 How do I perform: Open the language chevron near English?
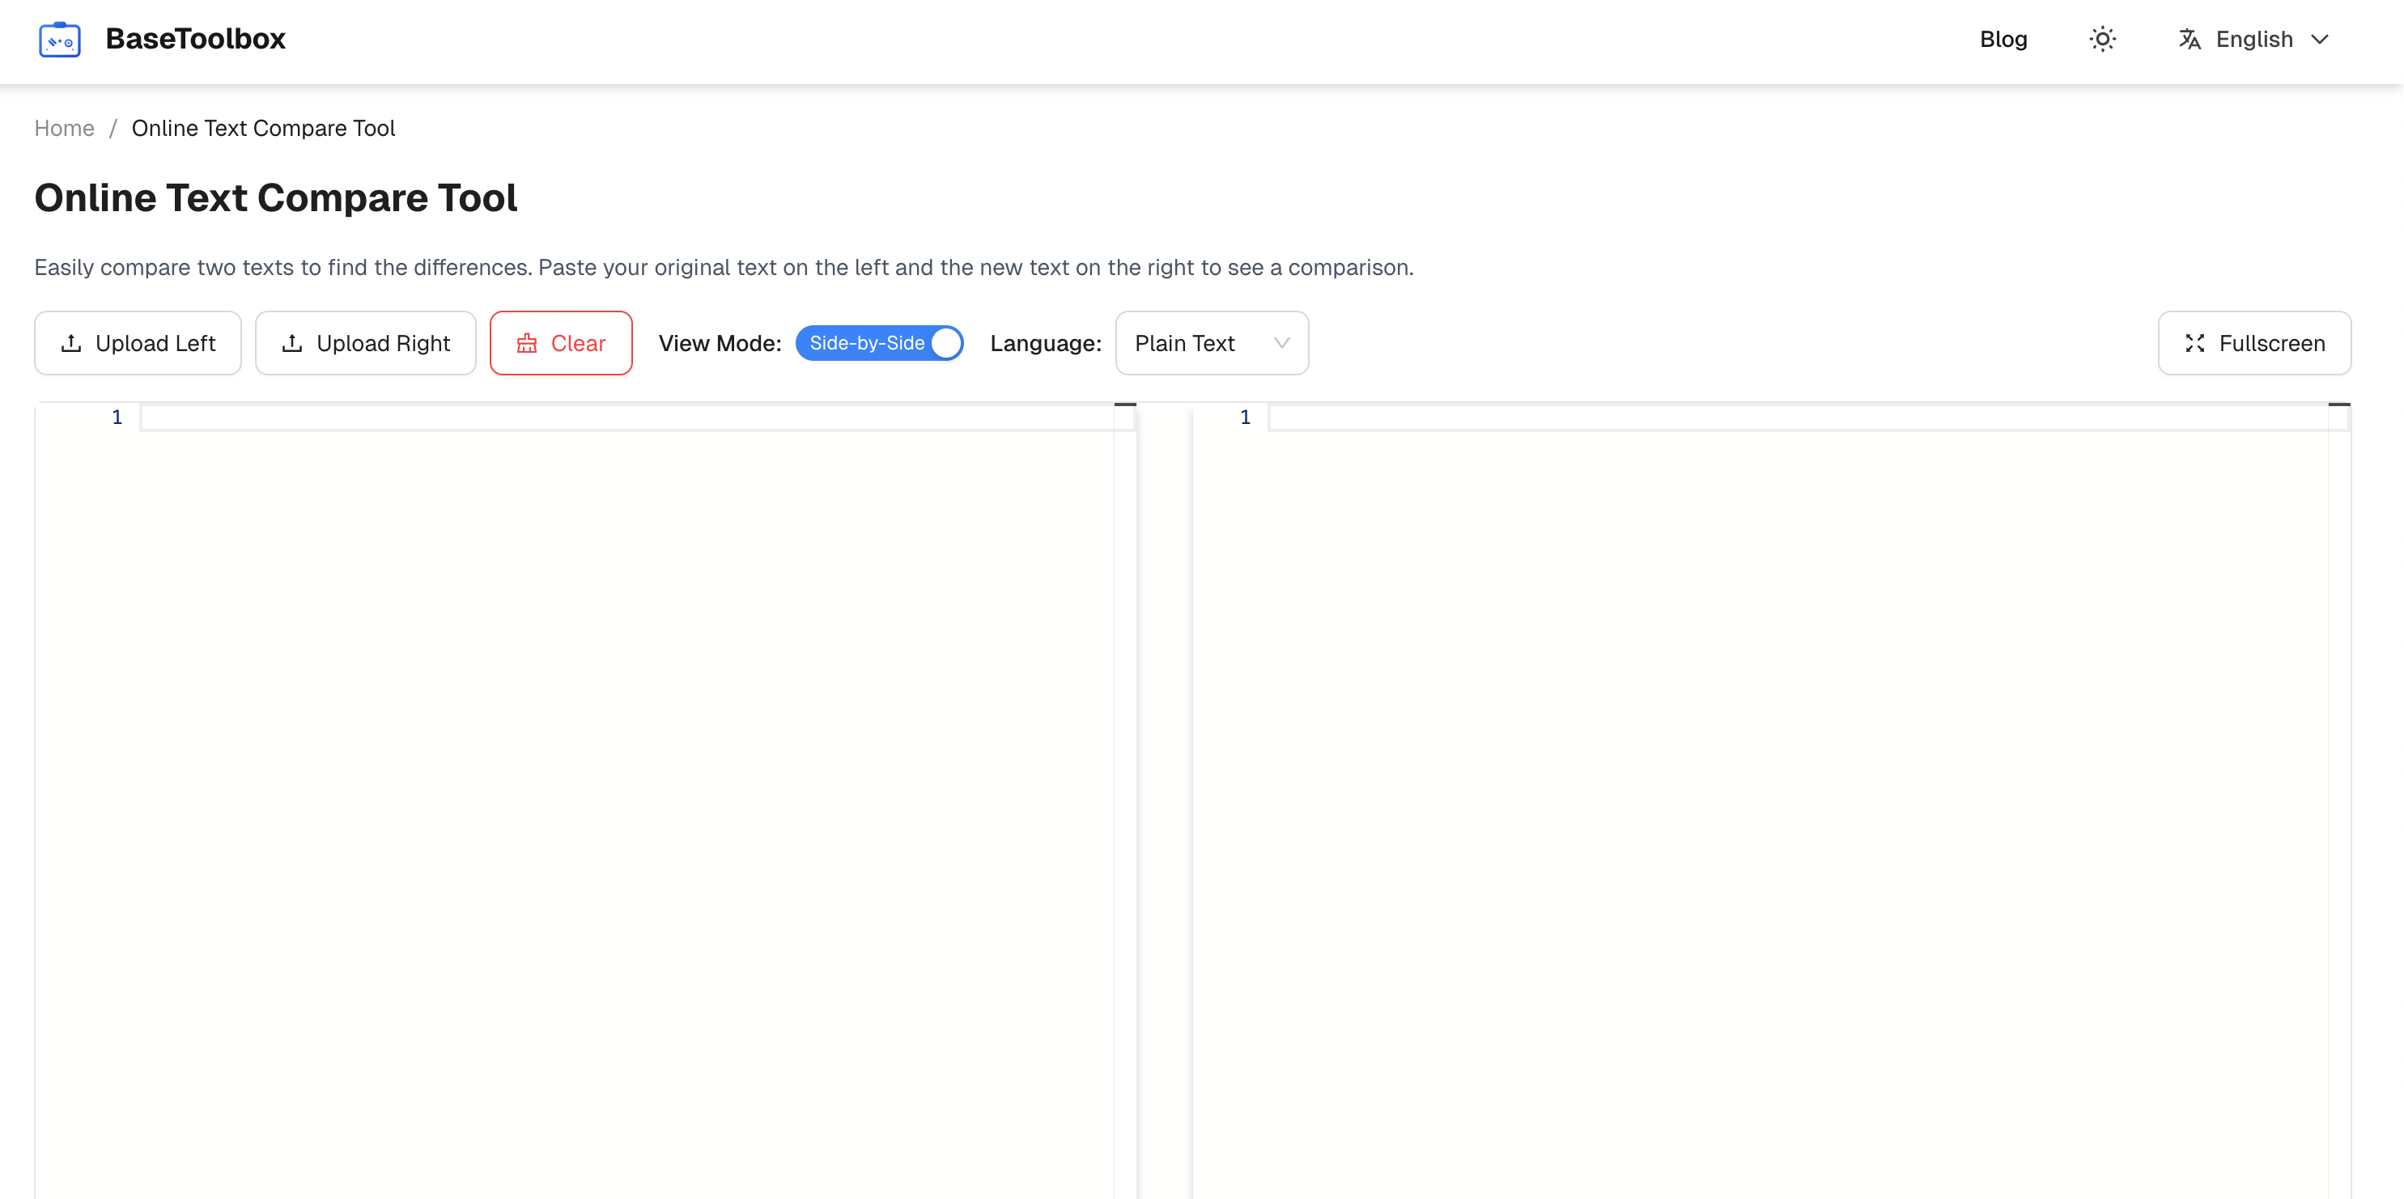pyautogui.click(x=2322, y=39)
